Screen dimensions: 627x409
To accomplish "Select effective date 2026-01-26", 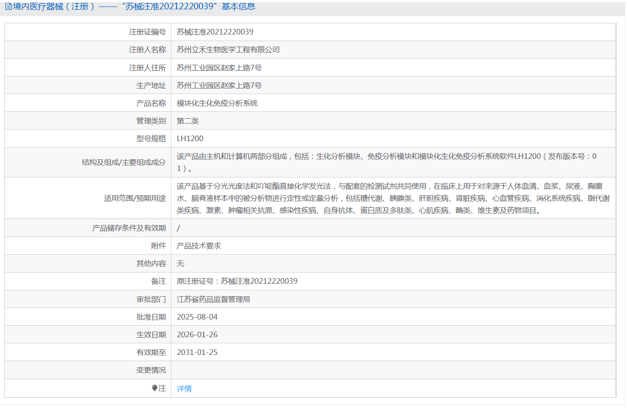I will [197, 334].
